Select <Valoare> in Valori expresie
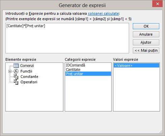This screenshot has width=165, height=136. 136,65
